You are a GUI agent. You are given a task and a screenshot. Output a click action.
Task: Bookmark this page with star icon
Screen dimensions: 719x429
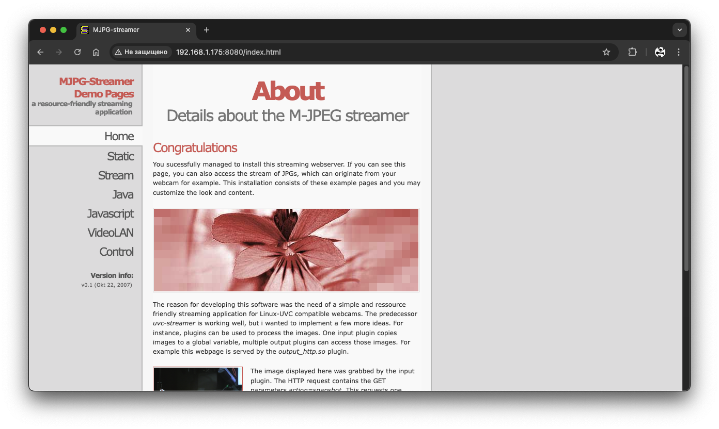tap(606, 52)
